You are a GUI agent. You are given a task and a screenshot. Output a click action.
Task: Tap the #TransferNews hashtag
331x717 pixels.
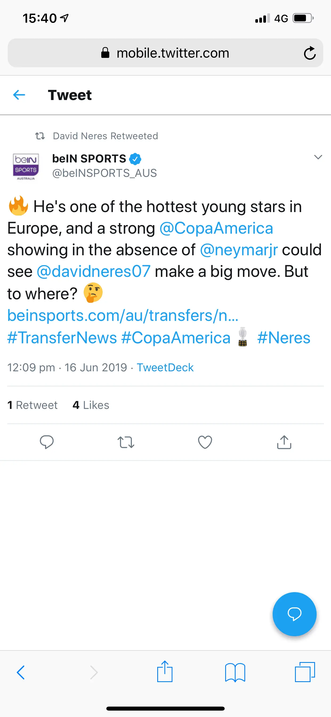coord(62,338)
